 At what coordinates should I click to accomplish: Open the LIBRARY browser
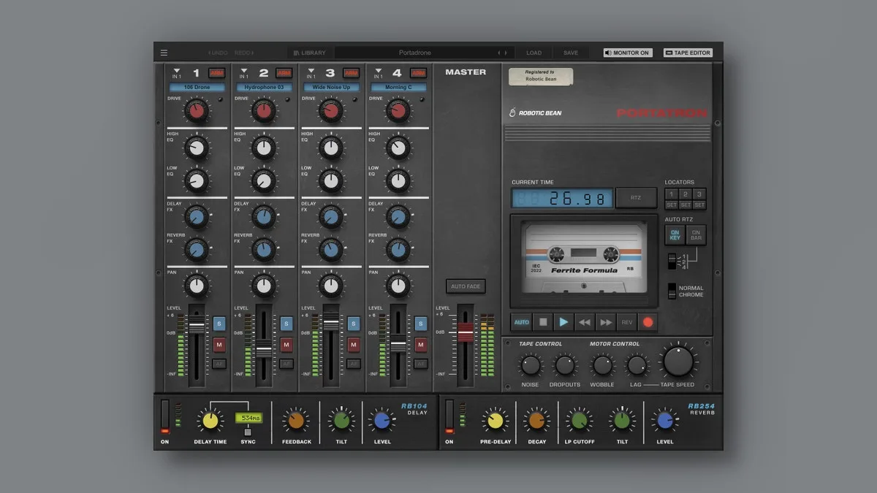pos(309,53)
